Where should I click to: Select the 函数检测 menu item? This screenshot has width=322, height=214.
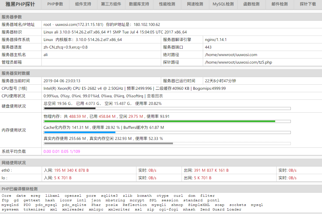tap(251, 4)
